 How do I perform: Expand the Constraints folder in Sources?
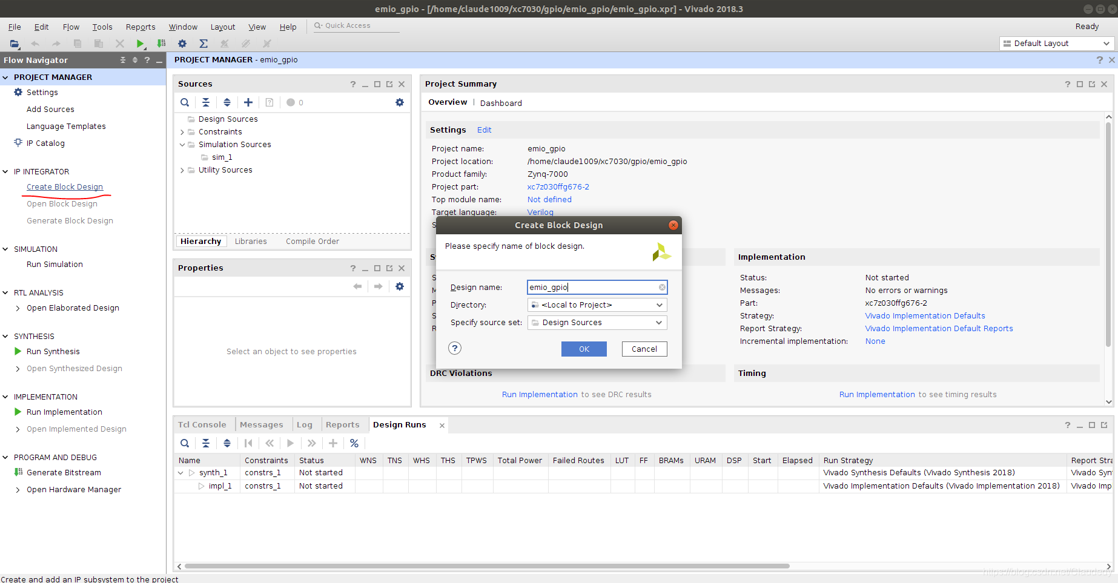tap(182, 132)
